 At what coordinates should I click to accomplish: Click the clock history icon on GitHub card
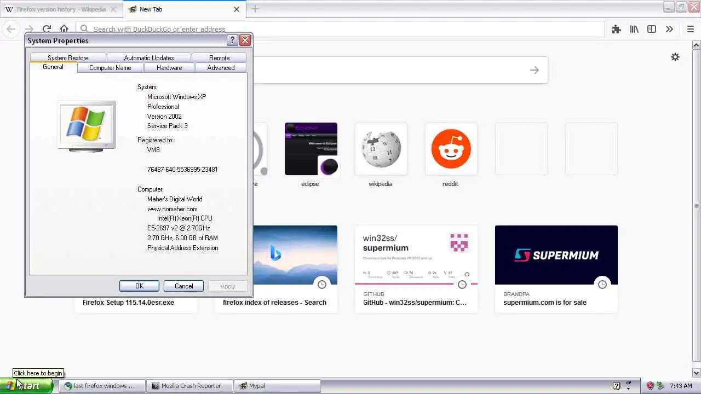462,285
